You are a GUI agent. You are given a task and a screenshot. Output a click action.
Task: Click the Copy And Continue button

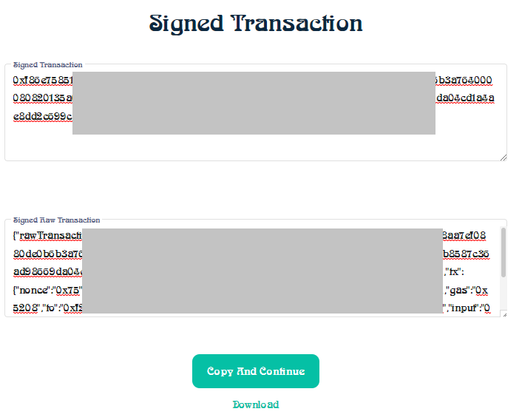click(x=256, y=371)
